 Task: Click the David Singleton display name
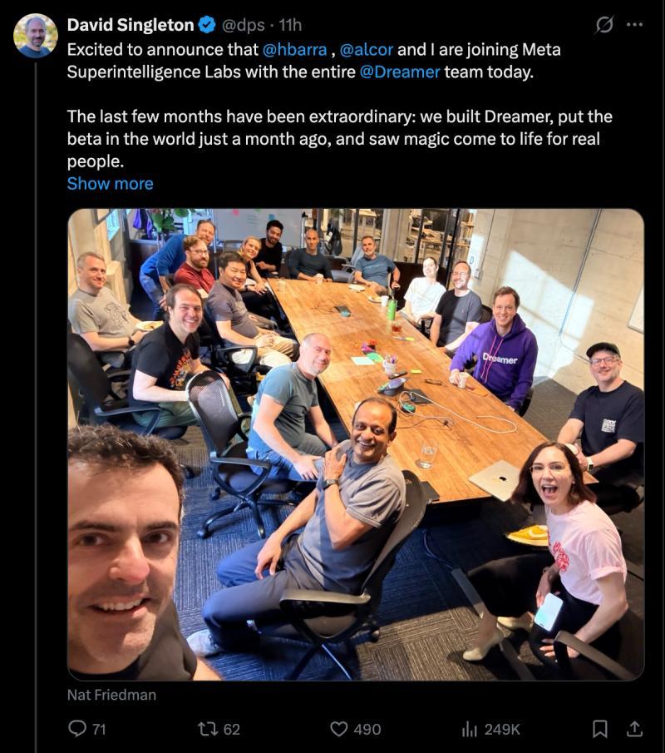tap(130, 25)
